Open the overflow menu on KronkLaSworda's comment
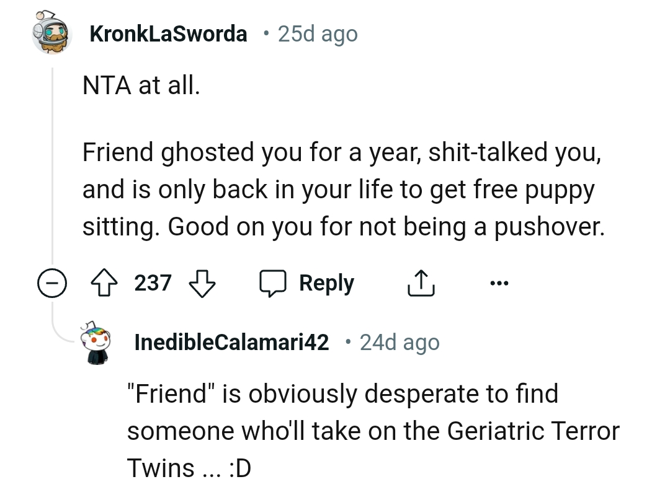The height and width of the screenshot is (500, 670). (x=499, y=283)
